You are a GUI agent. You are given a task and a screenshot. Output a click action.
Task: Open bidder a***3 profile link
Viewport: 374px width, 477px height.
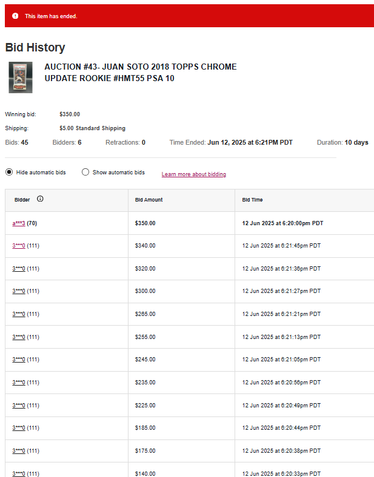point(19,223)
